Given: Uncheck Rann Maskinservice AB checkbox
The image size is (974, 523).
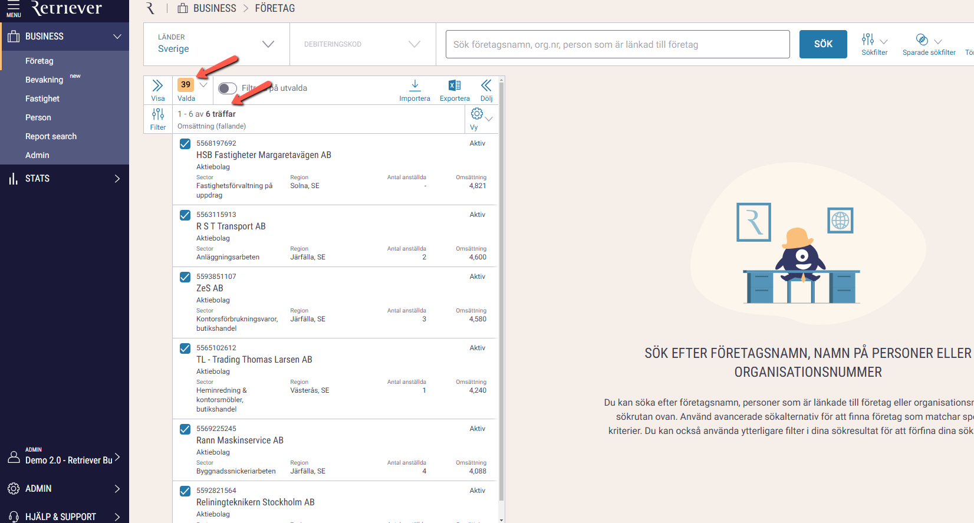Looking at the screenshot, I should click(185, 429).
